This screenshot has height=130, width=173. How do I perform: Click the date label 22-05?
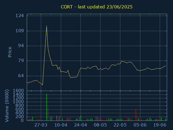click(x=120, y=125)
